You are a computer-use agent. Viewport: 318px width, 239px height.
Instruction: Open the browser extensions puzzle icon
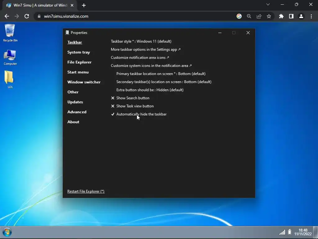coord(281,16)
